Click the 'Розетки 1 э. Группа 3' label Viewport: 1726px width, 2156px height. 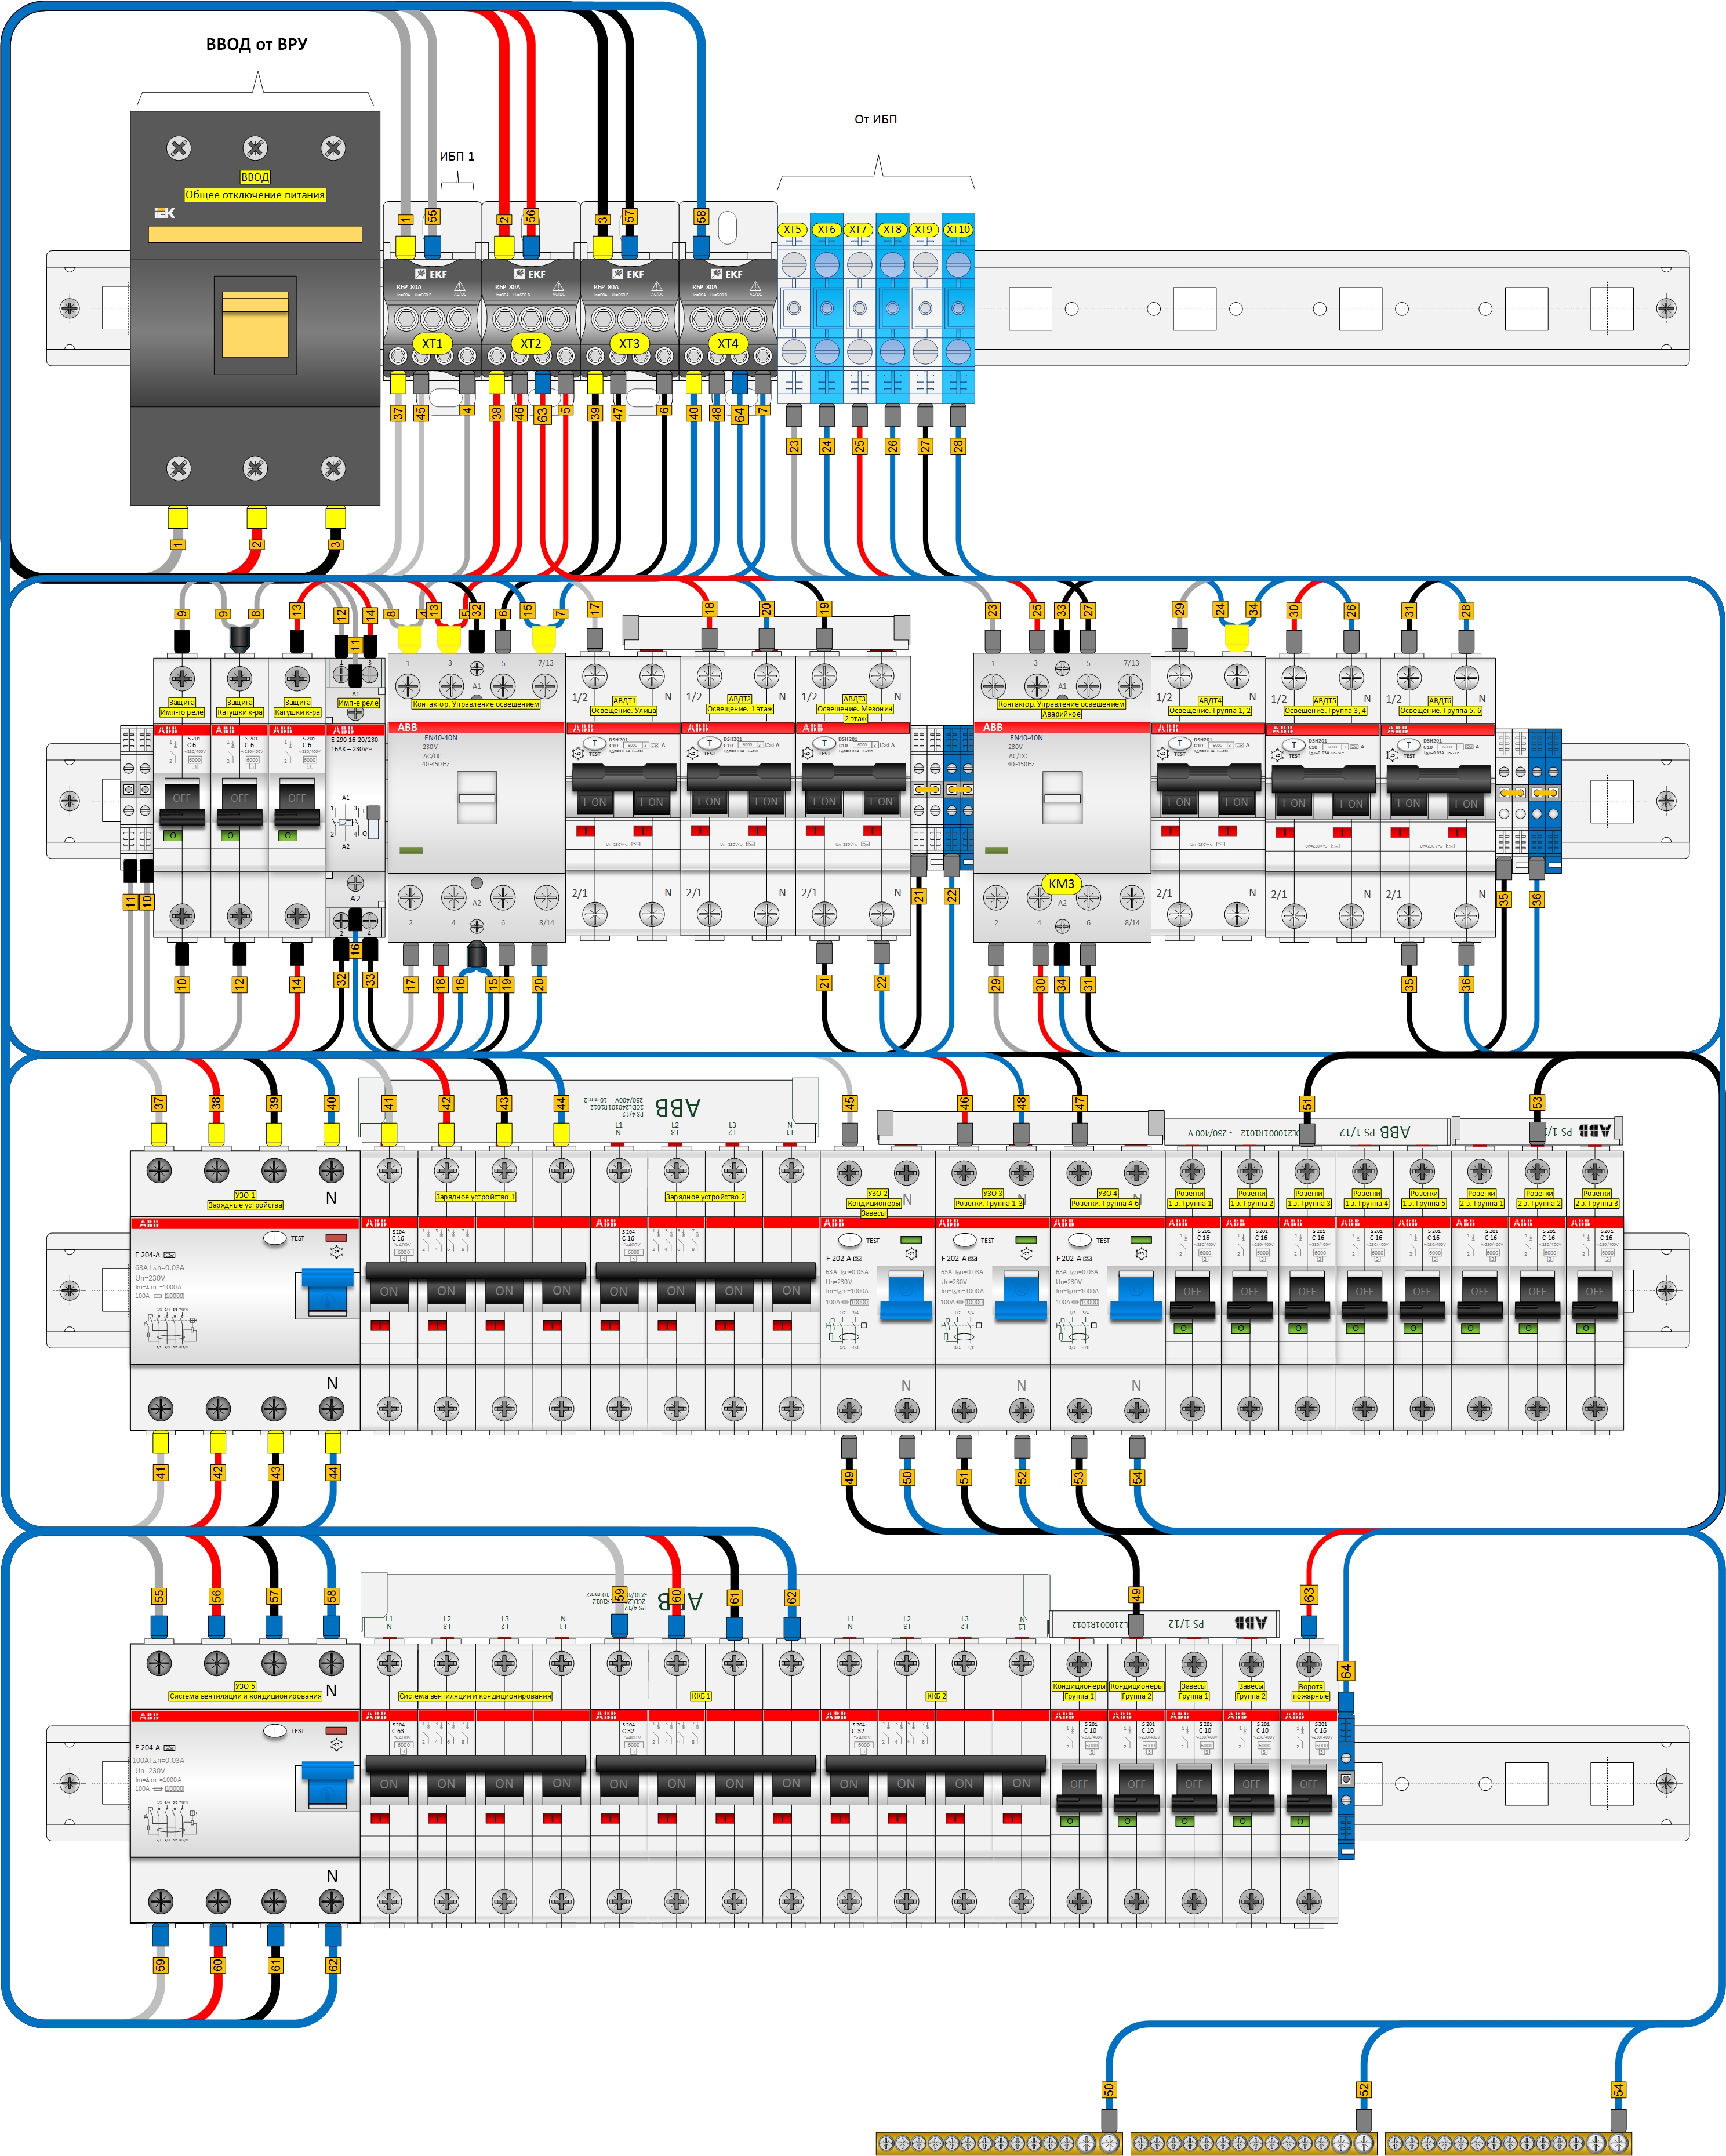(x=1308, y=1198)
